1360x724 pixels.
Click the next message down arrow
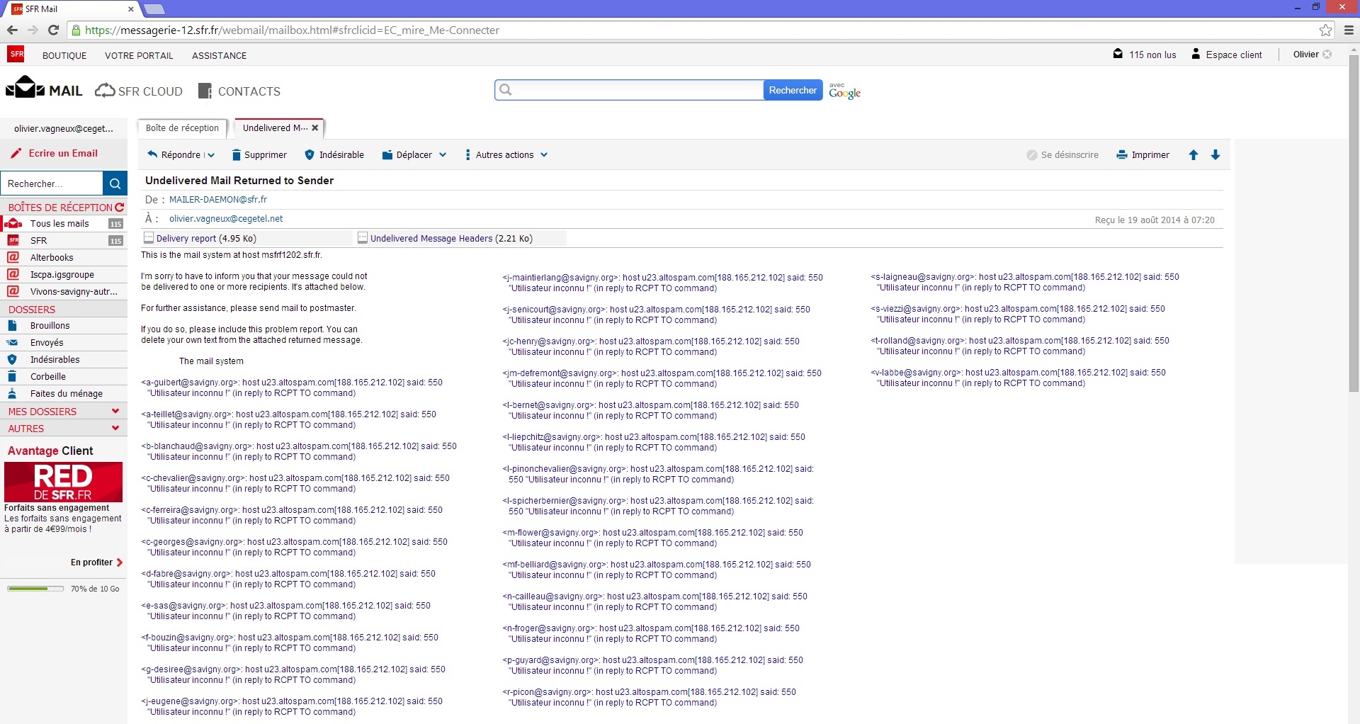click(x=1215, y=155)
